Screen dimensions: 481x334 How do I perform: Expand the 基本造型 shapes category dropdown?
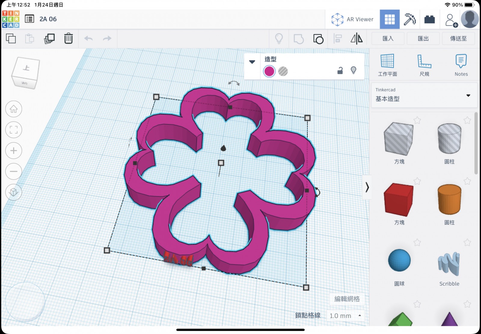click(424, 95)
